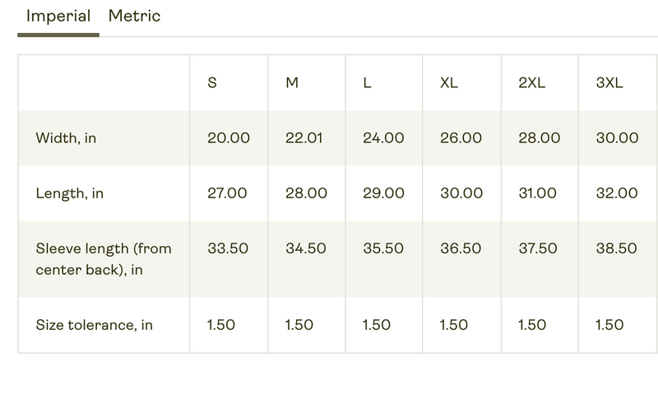Click the M size column header
This screenshot has height=394, width=658.
292,82
